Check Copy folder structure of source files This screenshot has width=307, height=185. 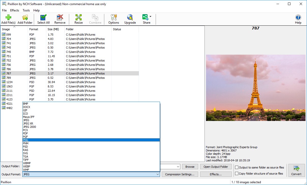pyautogui.click(x=237, y=173)
